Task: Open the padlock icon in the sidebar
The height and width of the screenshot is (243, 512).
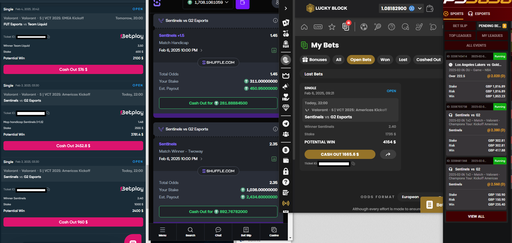Action: point(286,171)
